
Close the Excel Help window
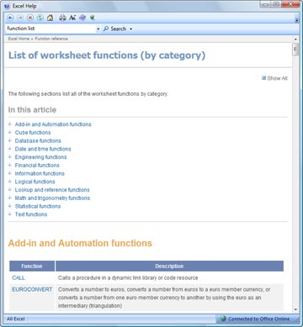(290, 4)
